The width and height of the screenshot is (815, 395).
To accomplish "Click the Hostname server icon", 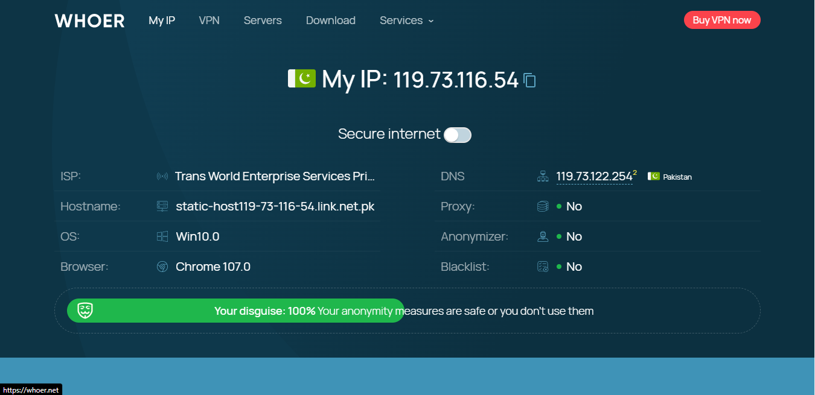I will pyautogui.click(x=162, y=206).
